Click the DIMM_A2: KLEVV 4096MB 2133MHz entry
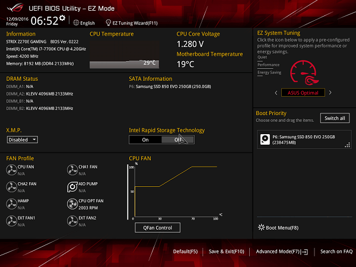 [x=40, y=94]
